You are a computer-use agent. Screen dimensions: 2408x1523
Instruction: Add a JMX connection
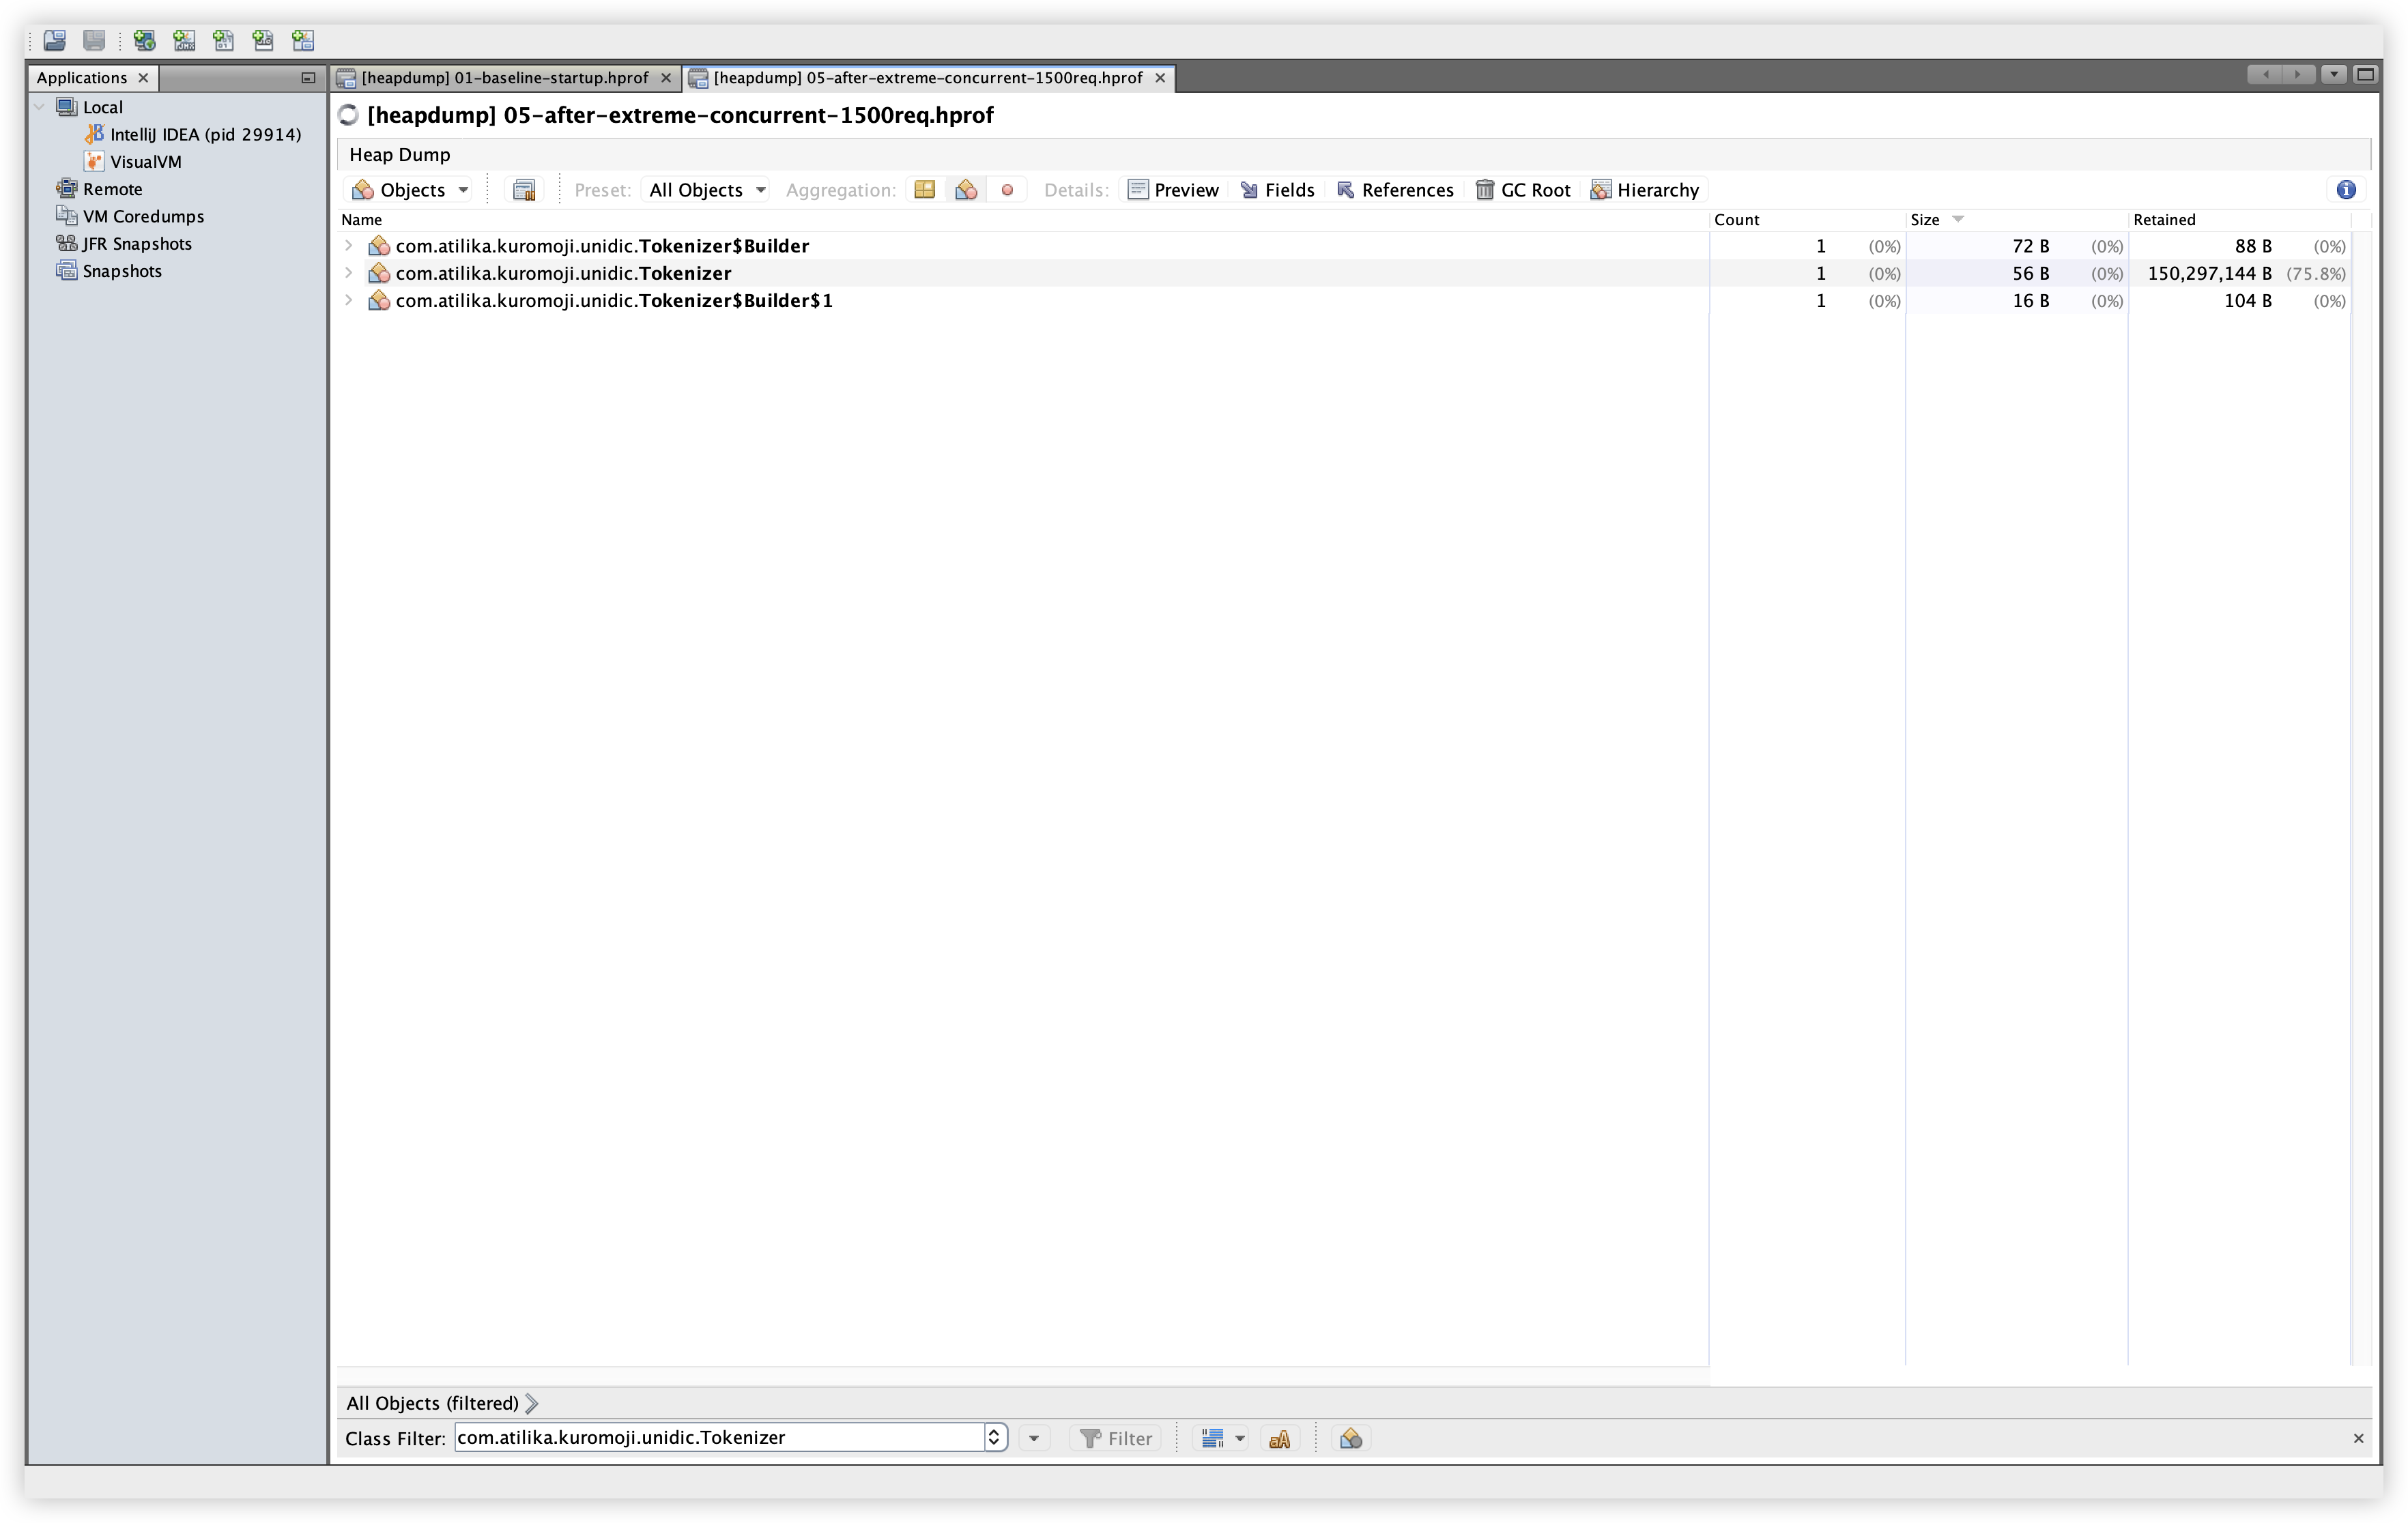[x=183, y=41]
